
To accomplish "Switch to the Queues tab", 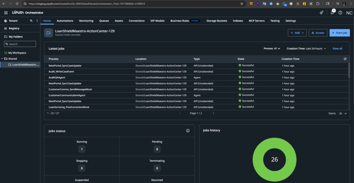I will click(x=104, y=21).
